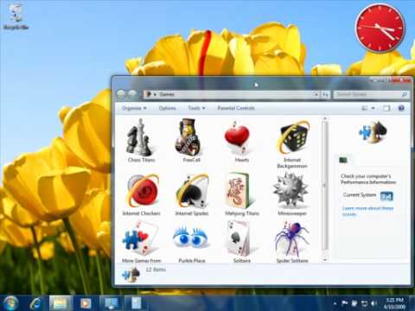This screenshot has height=311, width=415.
Task: Open Action Center flag in tray
Action: [345, 303]
